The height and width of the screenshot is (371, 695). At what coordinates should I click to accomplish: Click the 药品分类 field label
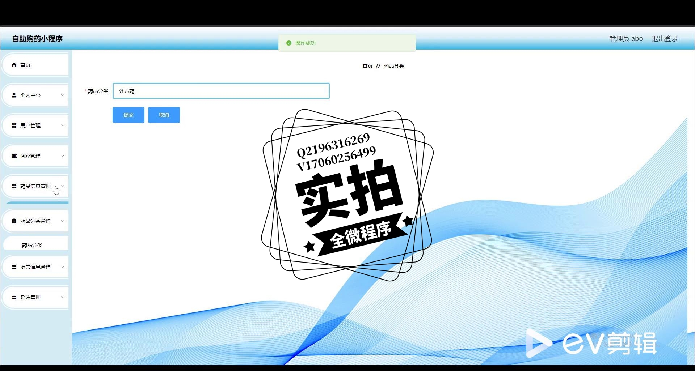[x=98, y=91]
